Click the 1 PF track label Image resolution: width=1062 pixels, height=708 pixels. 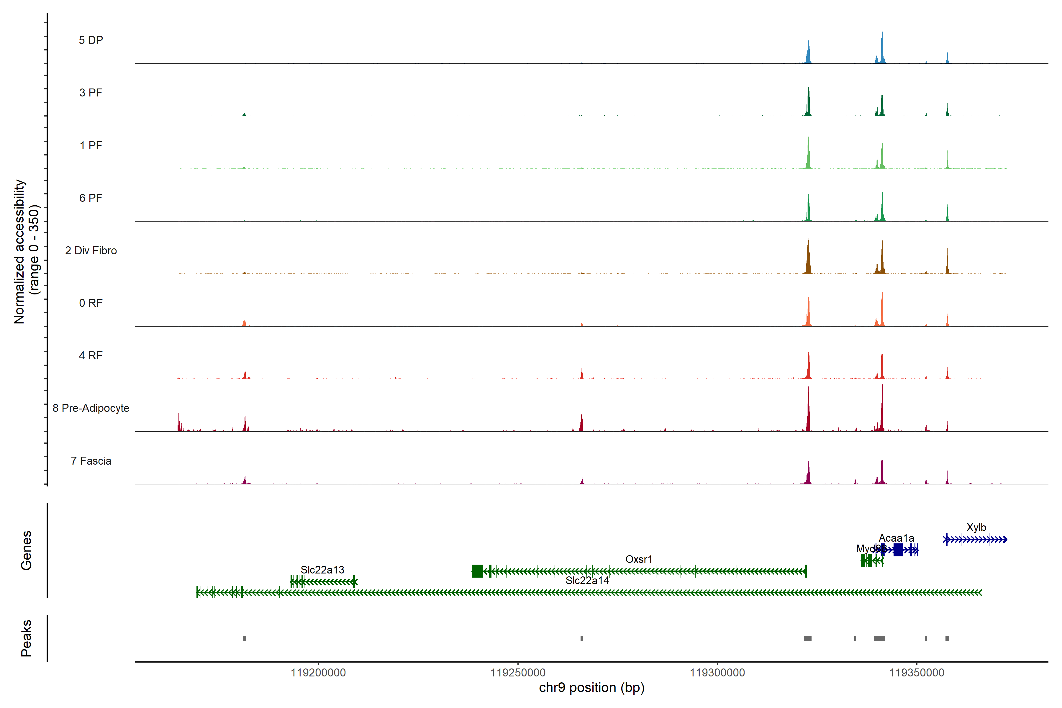tap(91, 145)
